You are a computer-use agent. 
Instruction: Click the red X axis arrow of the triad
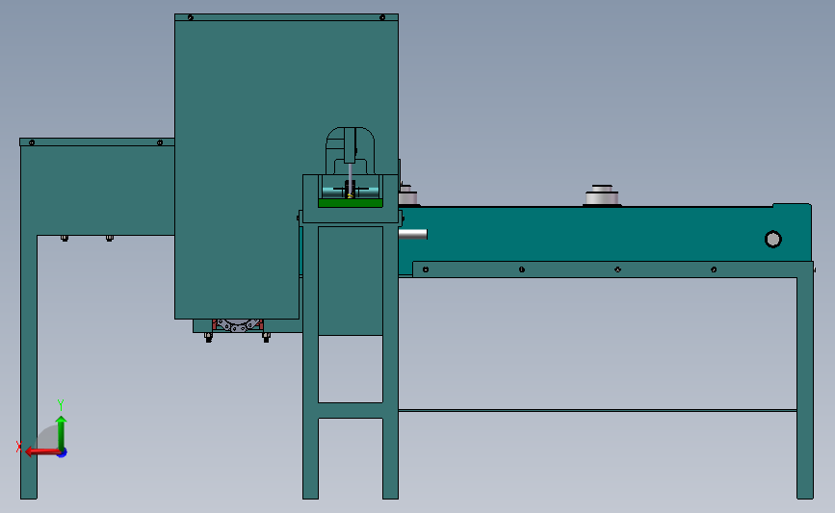click(41, 451)
